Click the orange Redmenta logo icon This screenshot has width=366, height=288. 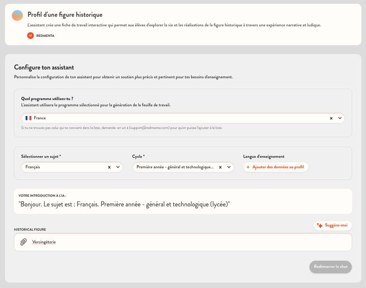(x=30, y=36)
